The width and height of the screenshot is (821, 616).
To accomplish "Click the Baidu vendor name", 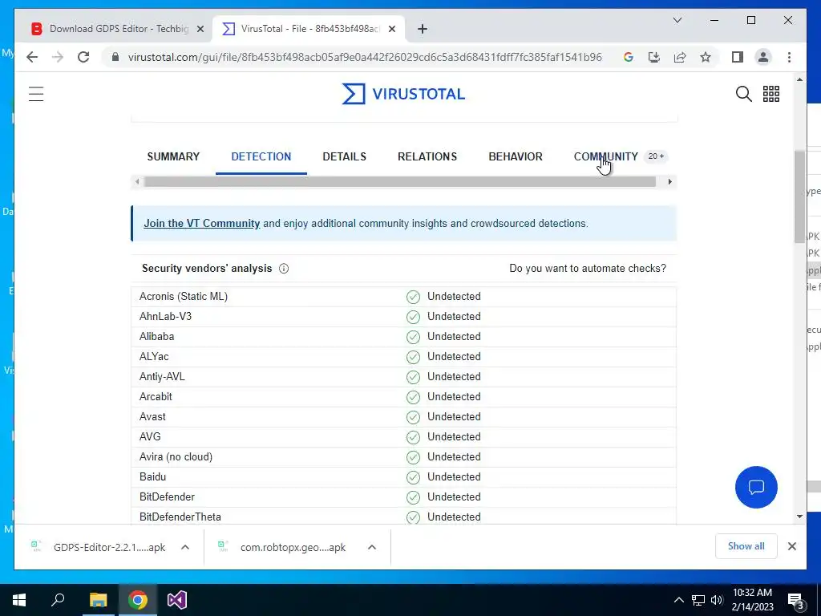I will [152, 476].
